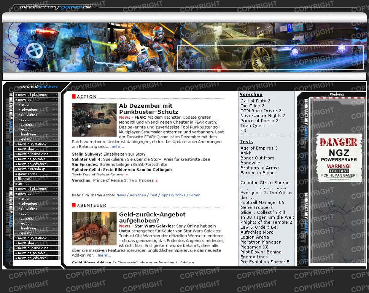Open X3 preview entry
369x293 pixels.
pos(243,131)
